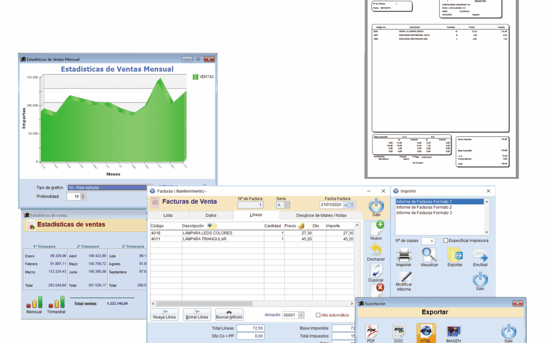Click the Borrar Línea button
Screen dimensions: 549x343
(197, 315)
